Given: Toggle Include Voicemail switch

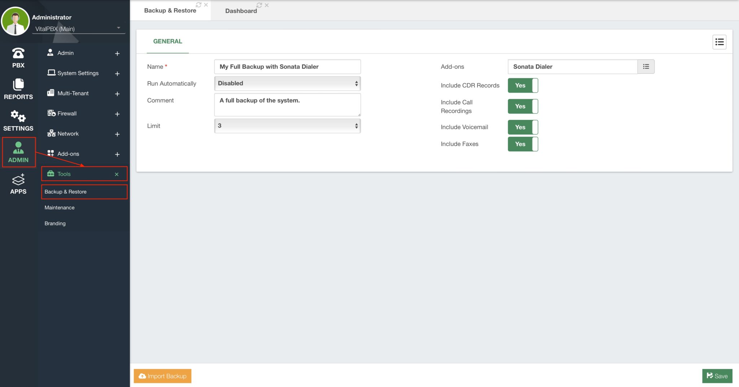Looking at the screenshot, I should 523,127.
